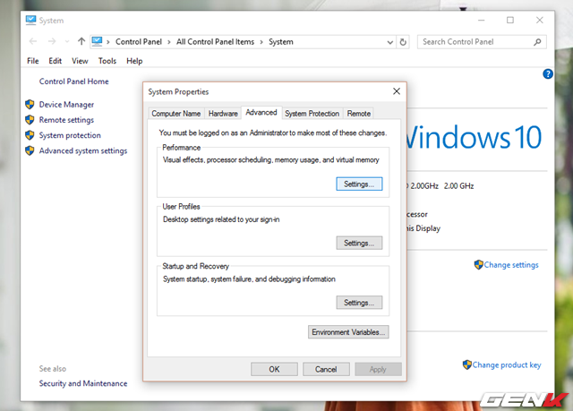Viewport: 573px width, 411px height.
Task: Expand address bar history dropdown
Action: pyautogui.click(x=390, y=42)
